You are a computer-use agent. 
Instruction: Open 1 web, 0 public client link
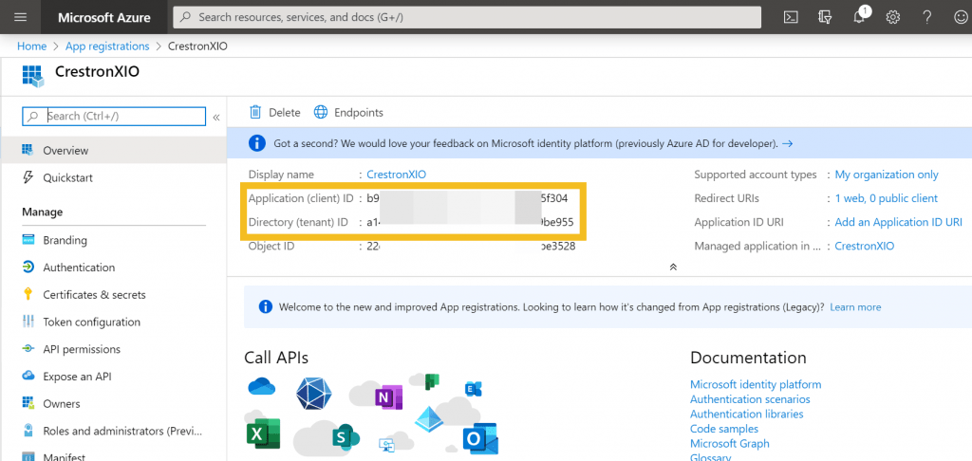[x=886, y=198]
